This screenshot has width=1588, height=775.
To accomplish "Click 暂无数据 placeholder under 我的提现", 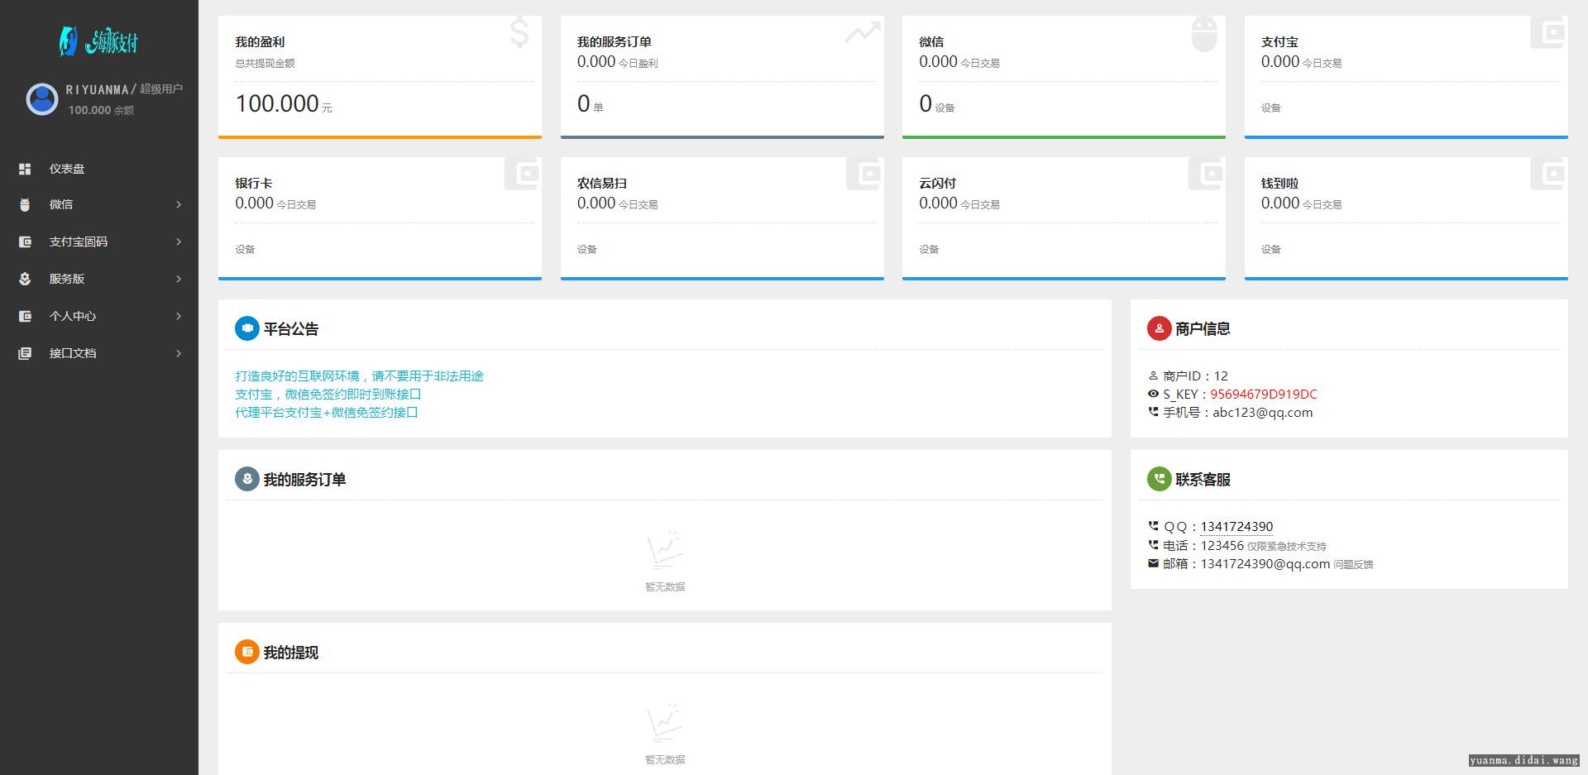I will click(x=665, y=759).
